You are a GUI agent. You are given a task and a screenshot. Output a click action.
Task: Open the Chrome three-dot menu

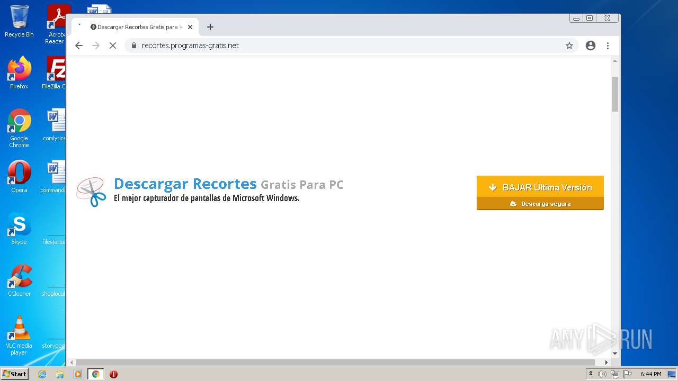point(608,46)
